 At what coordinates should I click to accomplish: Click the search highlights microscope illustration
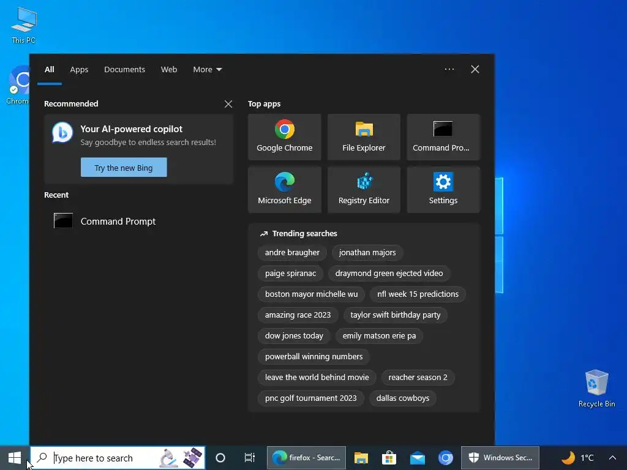[169, 458]
